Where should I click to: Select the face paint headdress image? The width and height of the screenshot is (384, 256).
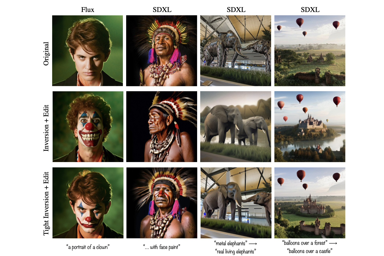162,203
